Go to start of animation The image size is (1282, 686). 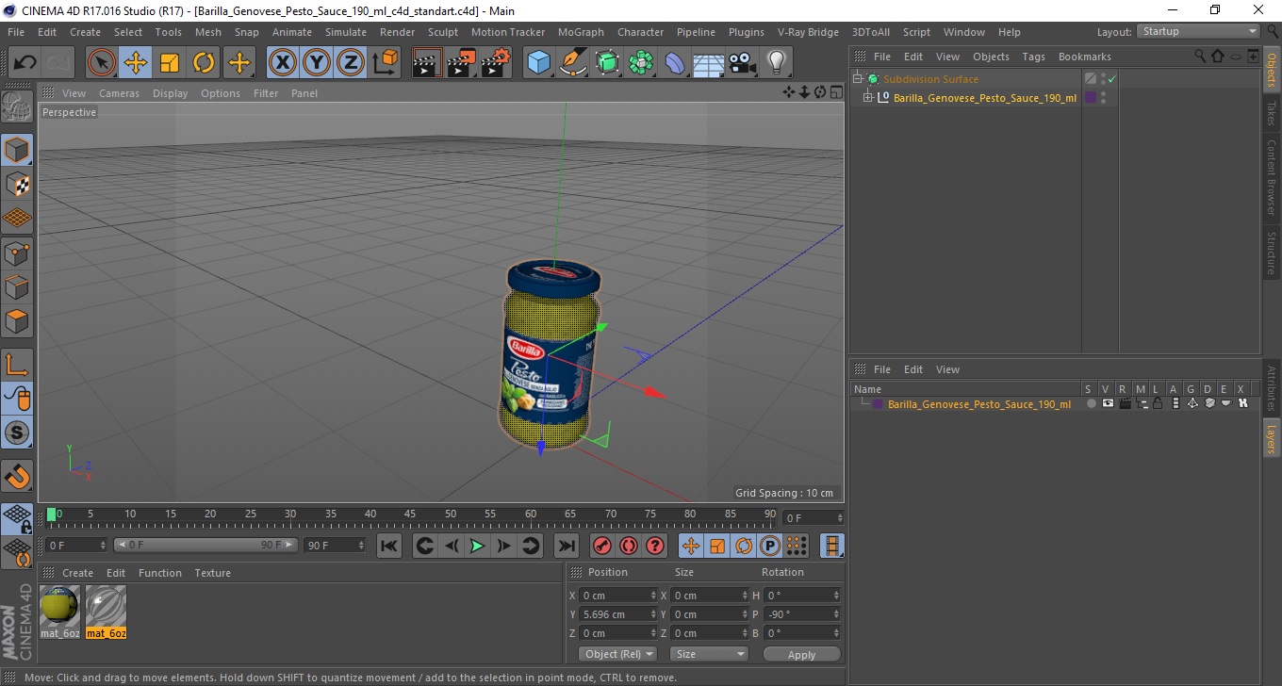coord(389,546)
